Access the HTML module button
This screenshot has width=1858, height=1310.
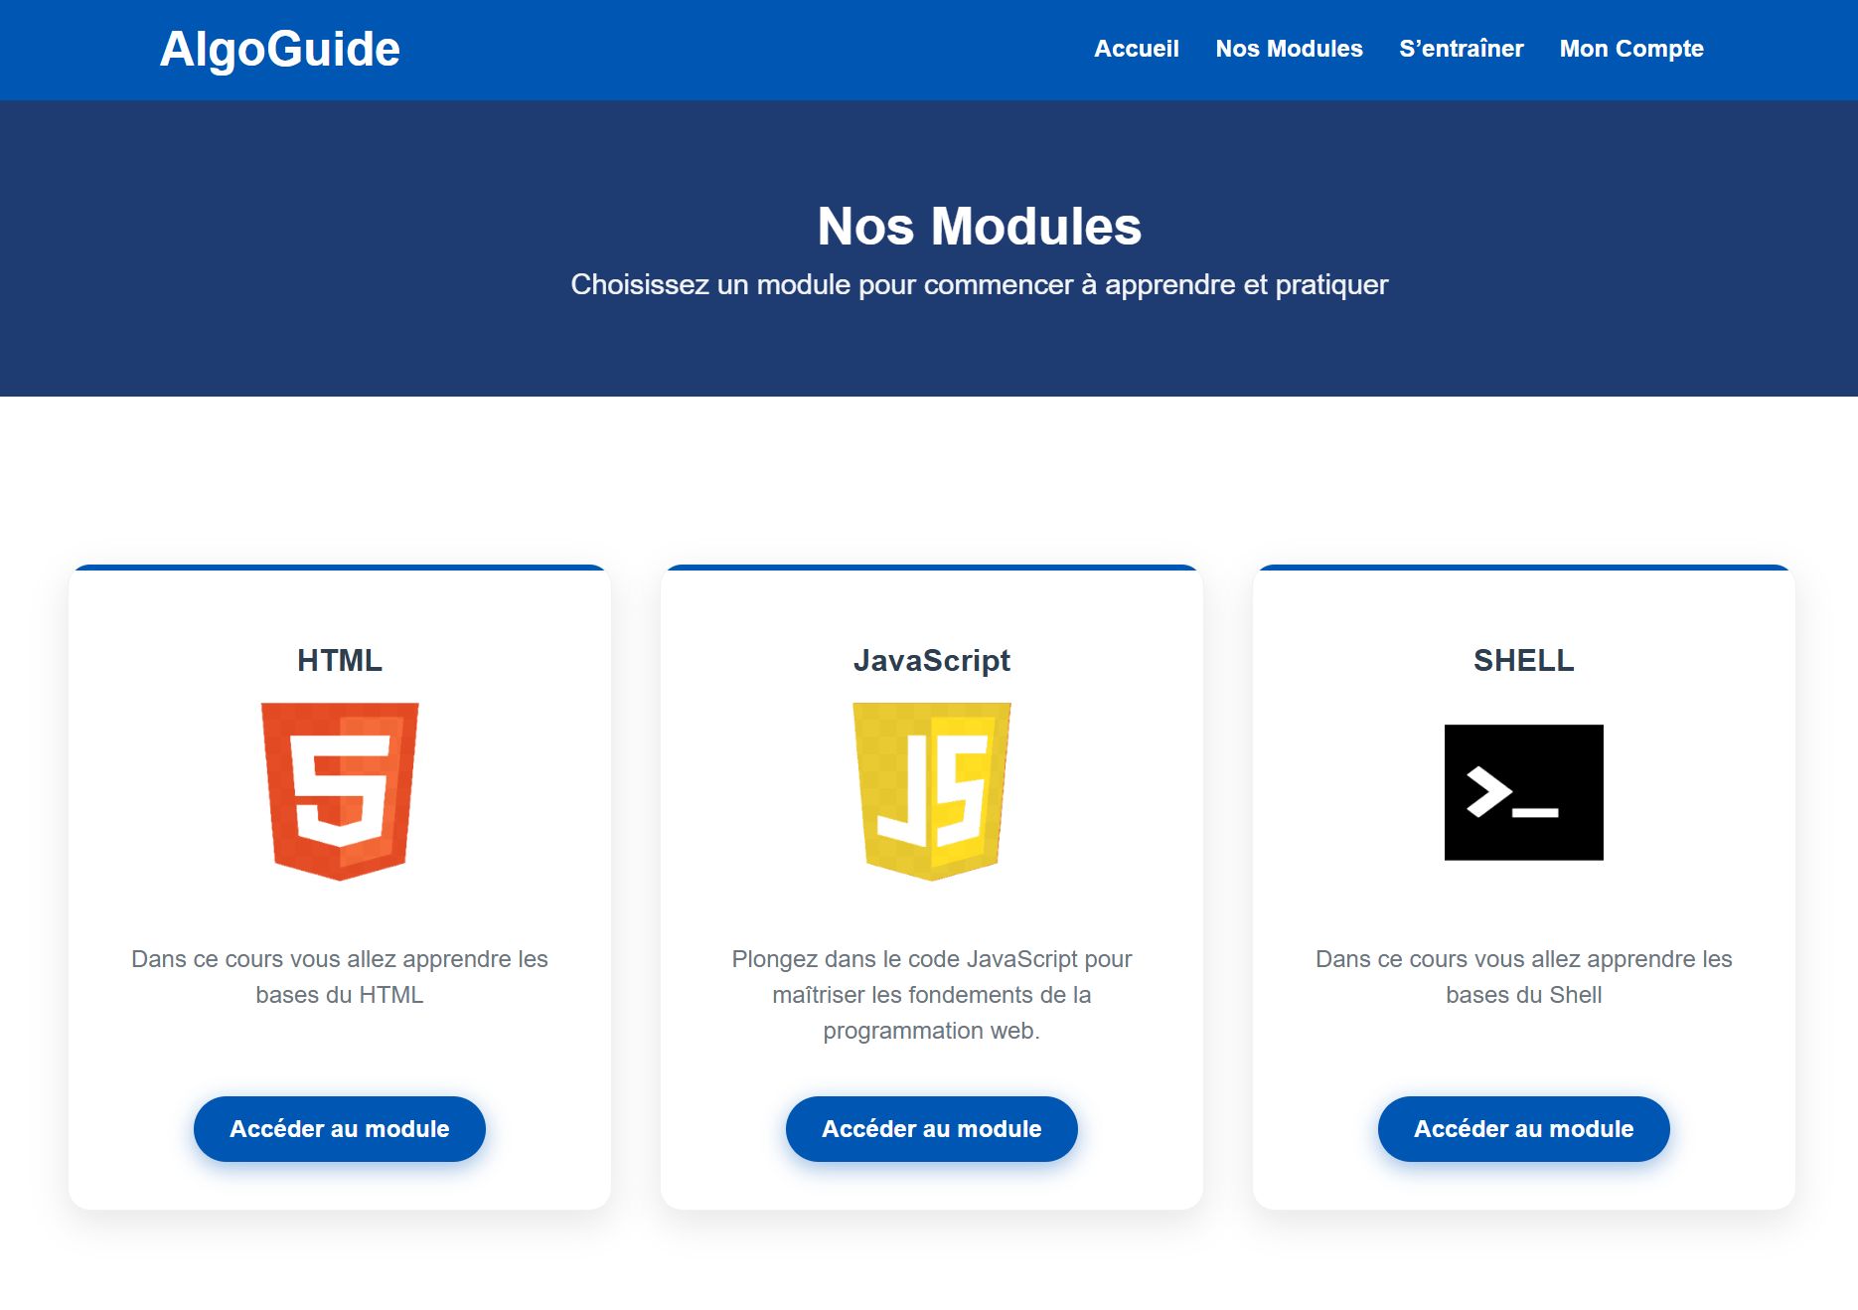340,1129
